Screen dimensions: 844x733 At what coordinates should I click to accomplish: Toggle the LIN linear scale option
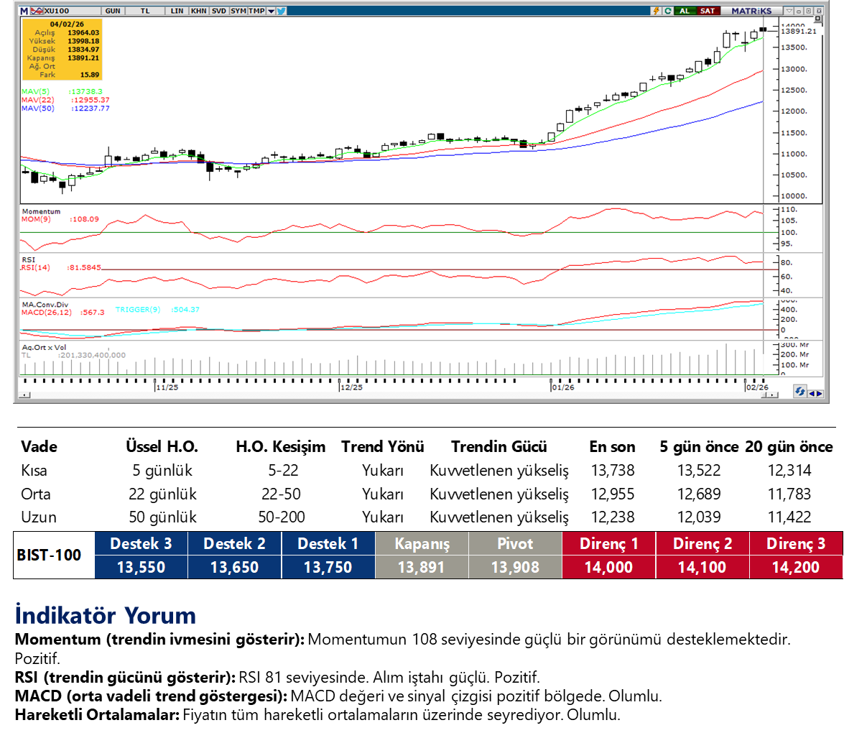177,11
